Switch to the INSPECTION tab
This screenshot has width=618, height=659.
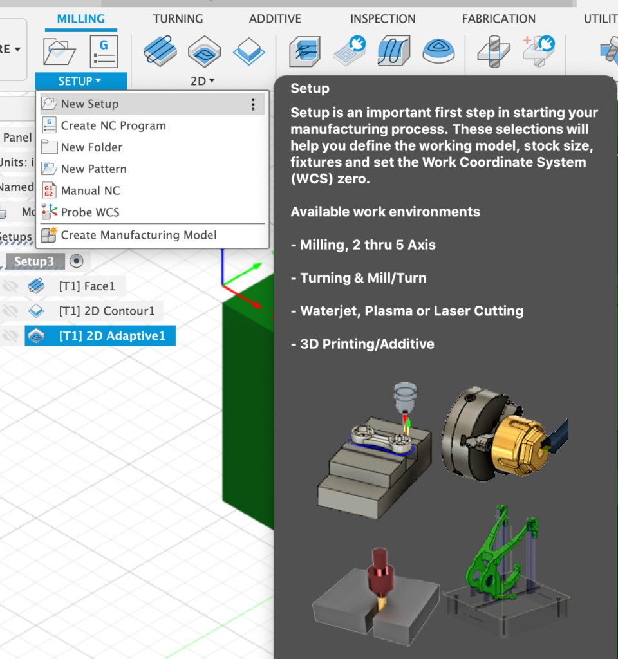tap(382, 19)
